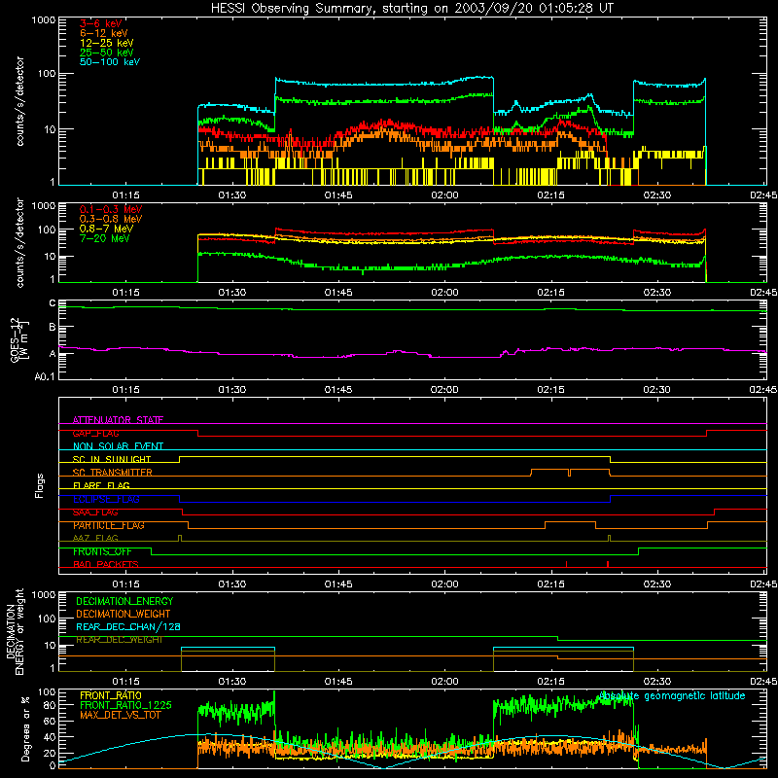The image size is (778, 778).
Task: Click the SAA_FLAG label
Action: point(95,513)
